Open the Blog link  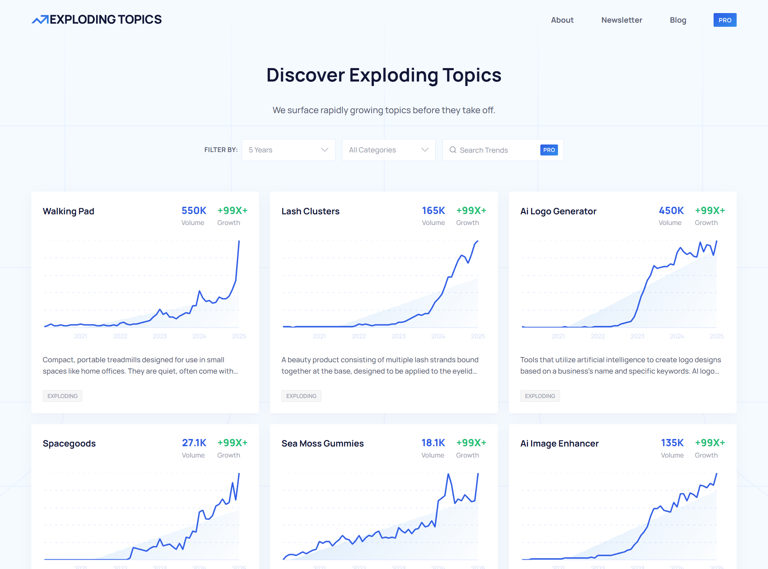[x=678, y=20]
